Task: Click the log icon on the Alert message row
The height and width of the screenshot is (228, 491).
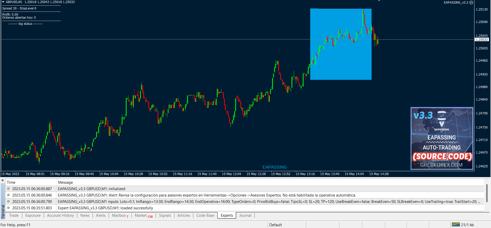Action: point(8,195)
